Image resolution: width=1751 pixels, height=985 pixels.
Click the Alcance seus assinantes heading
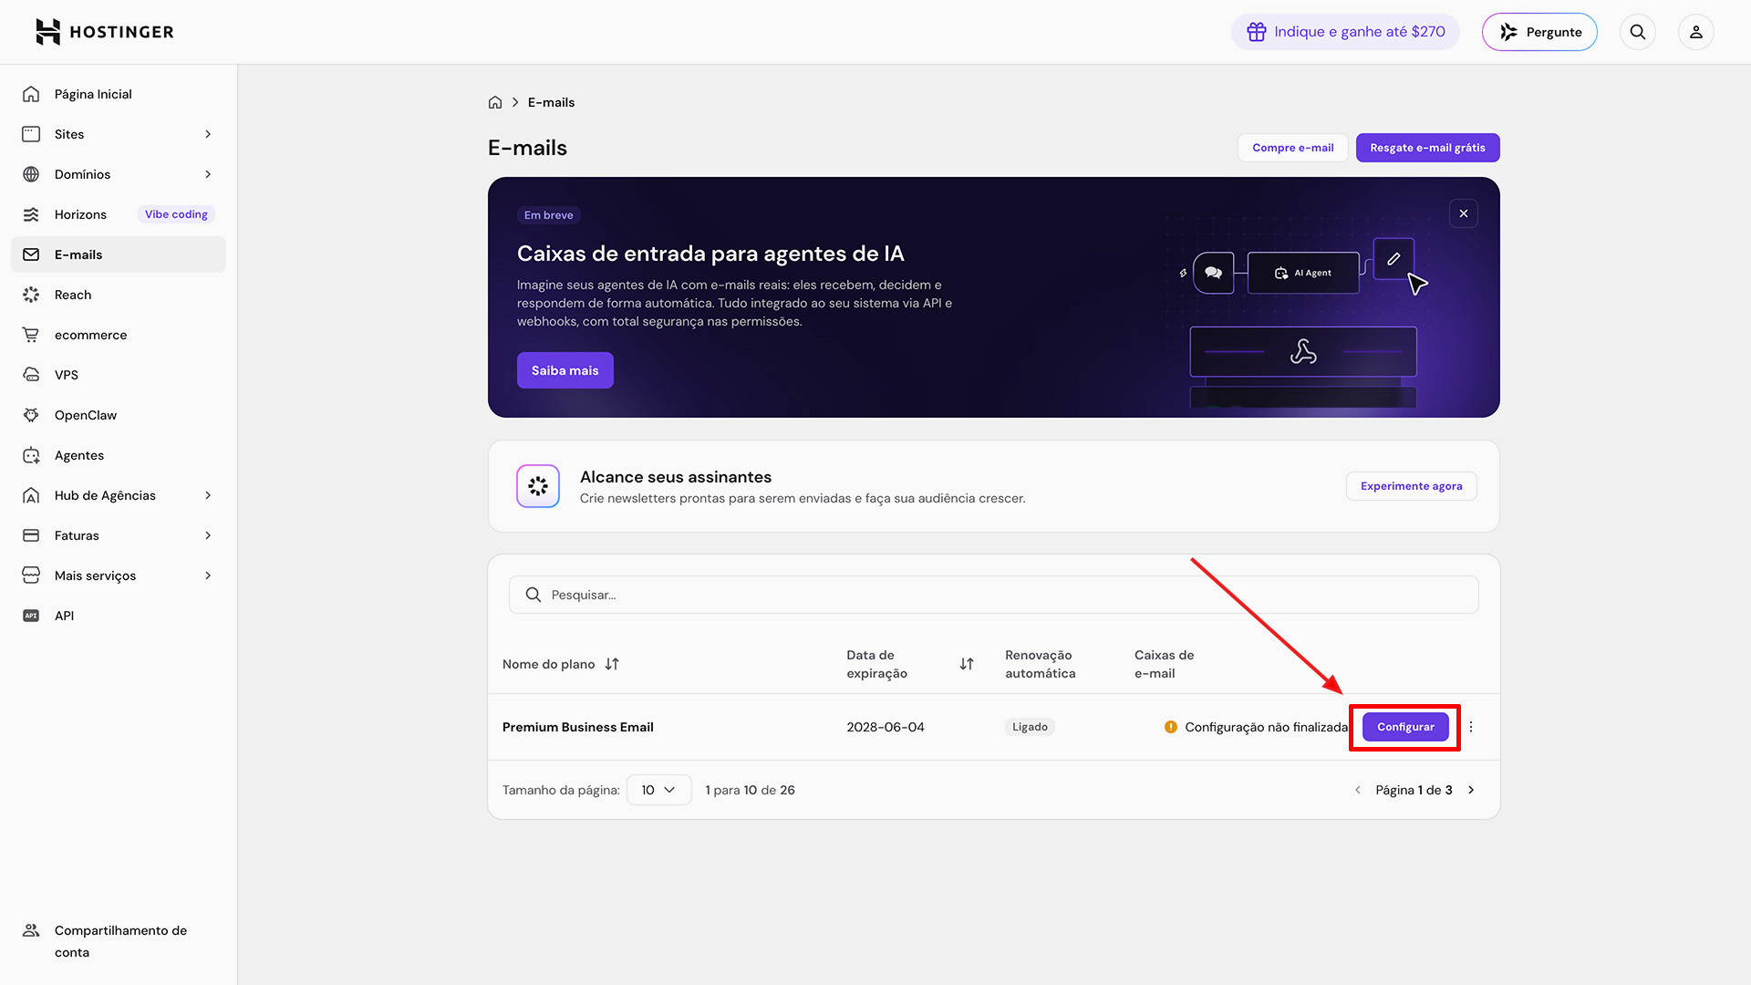(x=676, y=477)
